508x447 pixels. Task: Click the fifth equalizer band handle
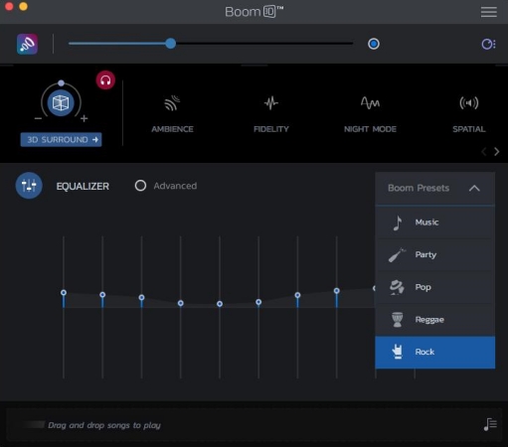[x=220, y=304]
